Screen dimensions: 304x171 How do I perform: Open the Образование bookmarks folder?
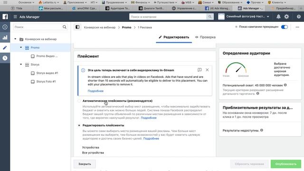(x=230, y=2)
